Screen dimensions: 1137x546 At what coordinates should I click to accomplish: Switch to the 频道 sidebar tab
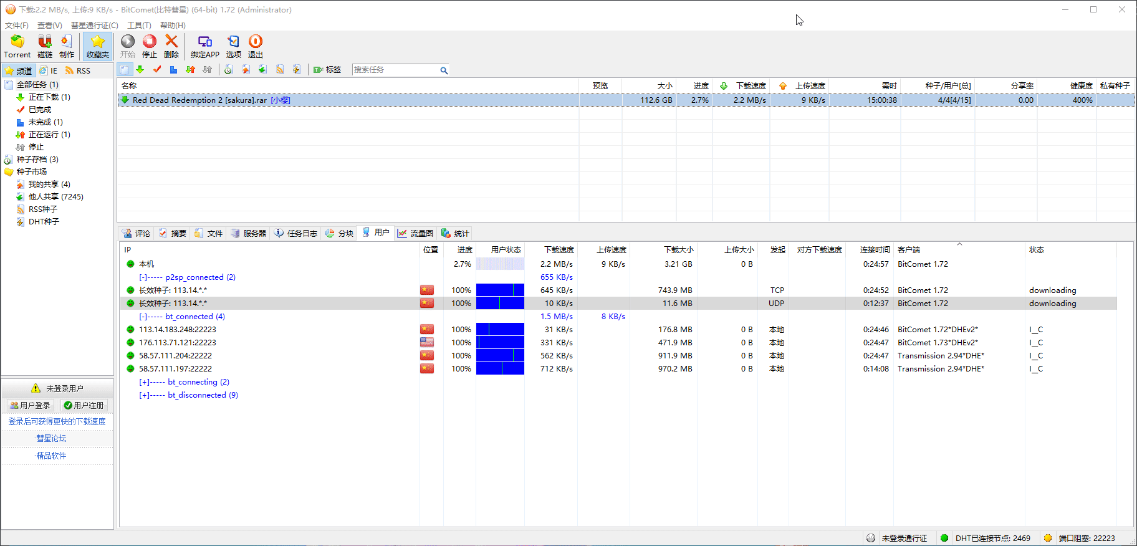click(19, 70)
